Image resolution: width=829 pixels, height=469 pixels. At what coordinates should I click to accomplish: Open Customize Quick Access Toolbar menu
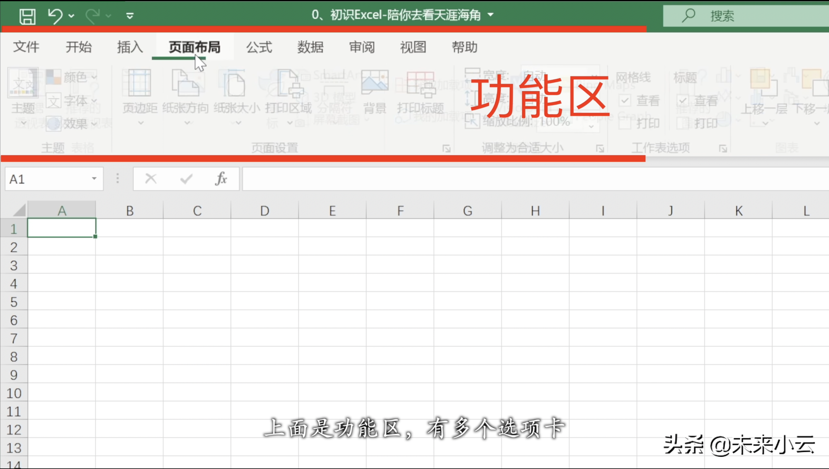tap(130, 15)
